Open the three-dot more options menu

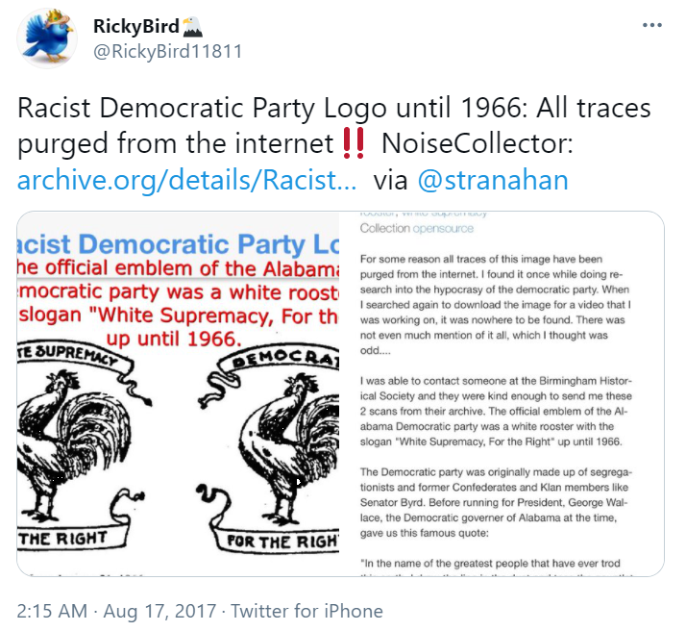tap(651, 25)
